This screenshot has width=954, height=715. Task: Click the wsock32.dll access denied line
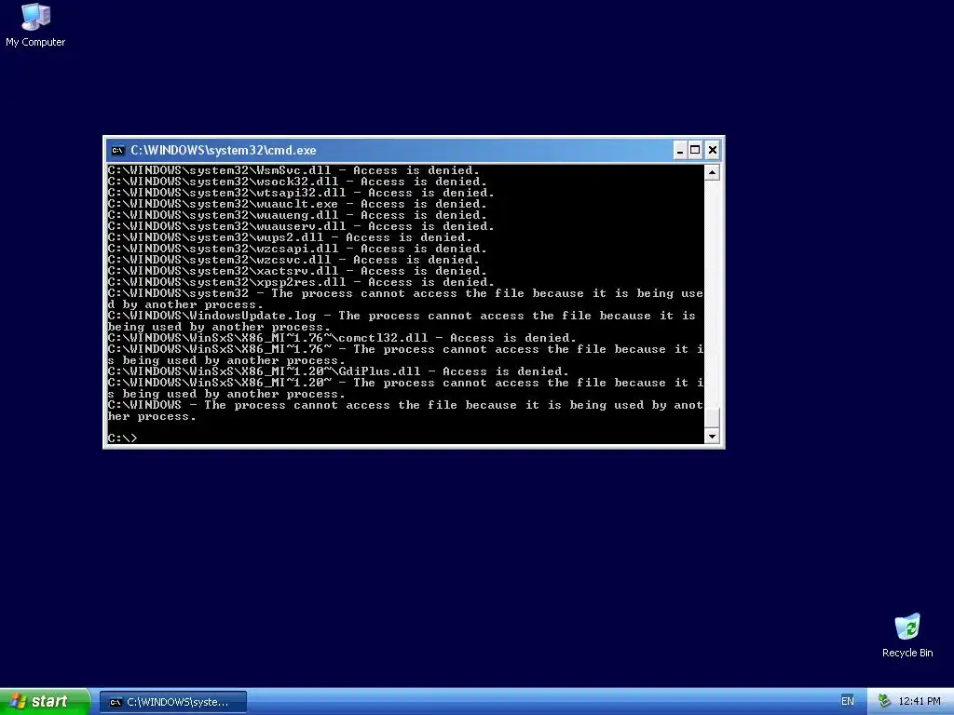(x=297, y=182)
